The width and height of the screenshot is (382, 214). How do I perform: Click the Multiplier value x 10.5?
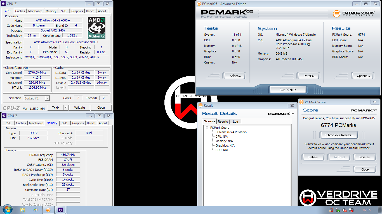coord(37,77)
